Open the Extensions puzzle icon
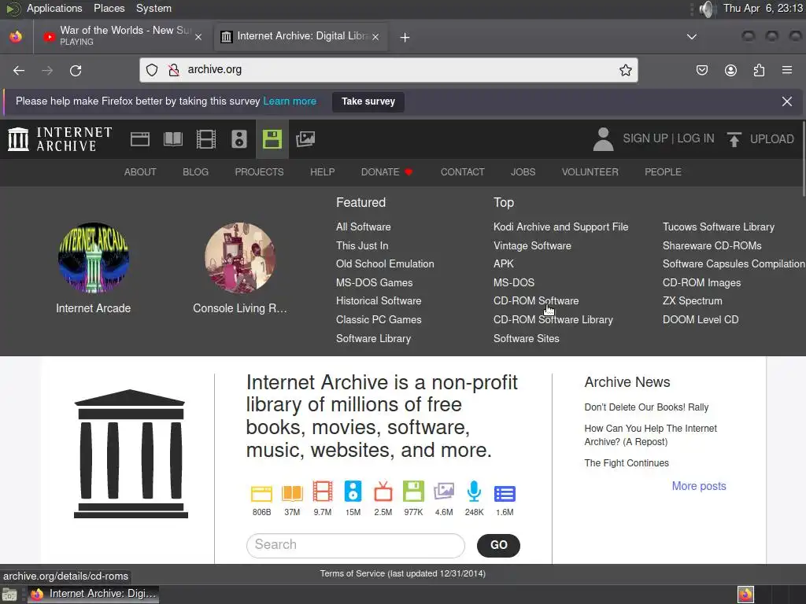This screenshot has height=604, width=806. tap(759, 70)
